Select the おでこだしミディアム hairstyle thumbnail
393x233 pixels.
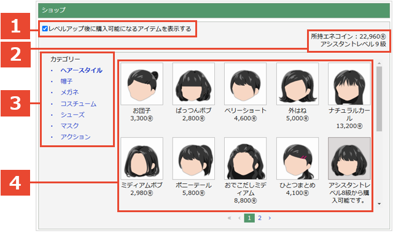click(x=246, y=158)
